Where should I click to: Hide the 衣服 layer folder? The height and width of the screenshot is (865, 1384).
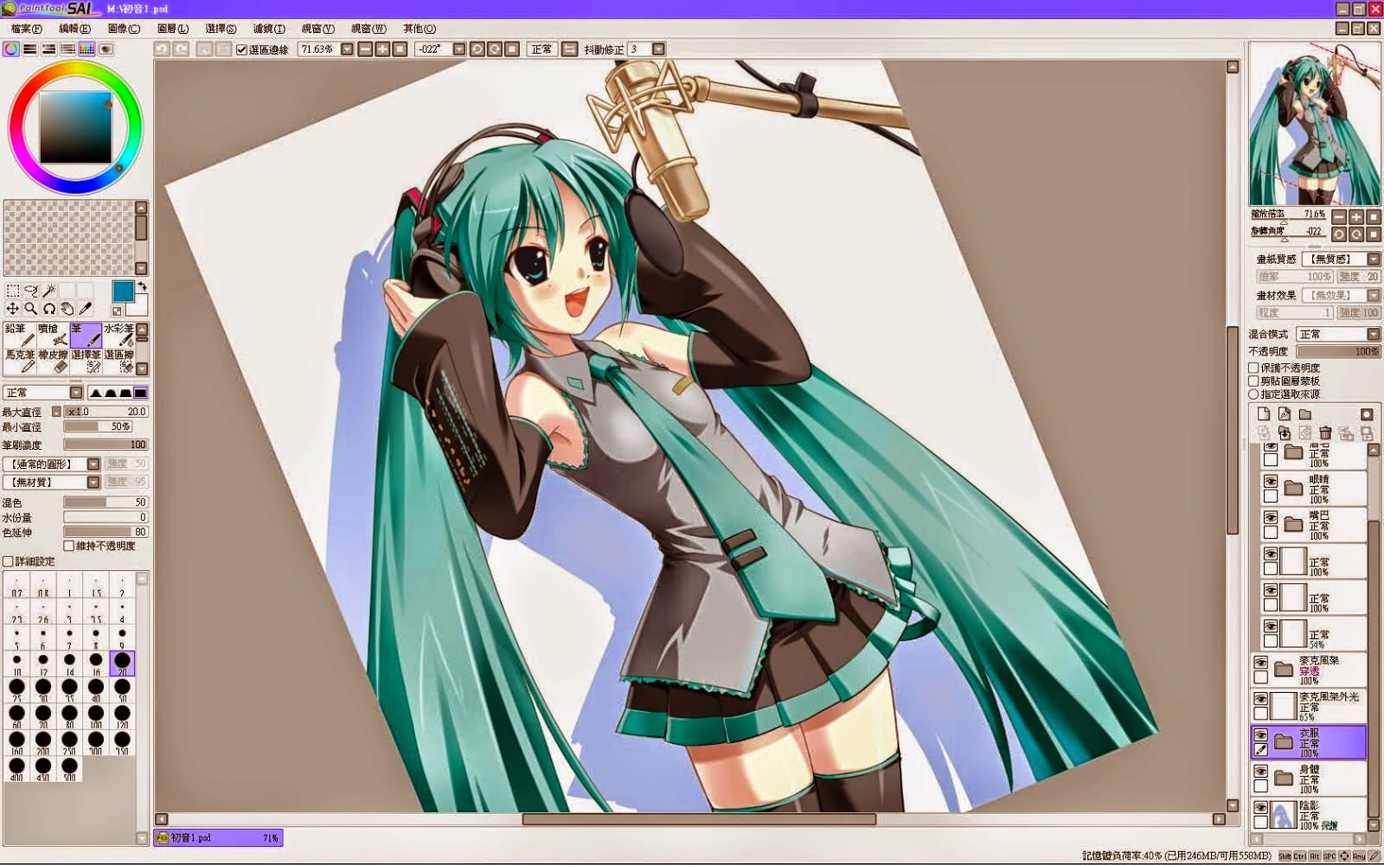coord(1261,735)
